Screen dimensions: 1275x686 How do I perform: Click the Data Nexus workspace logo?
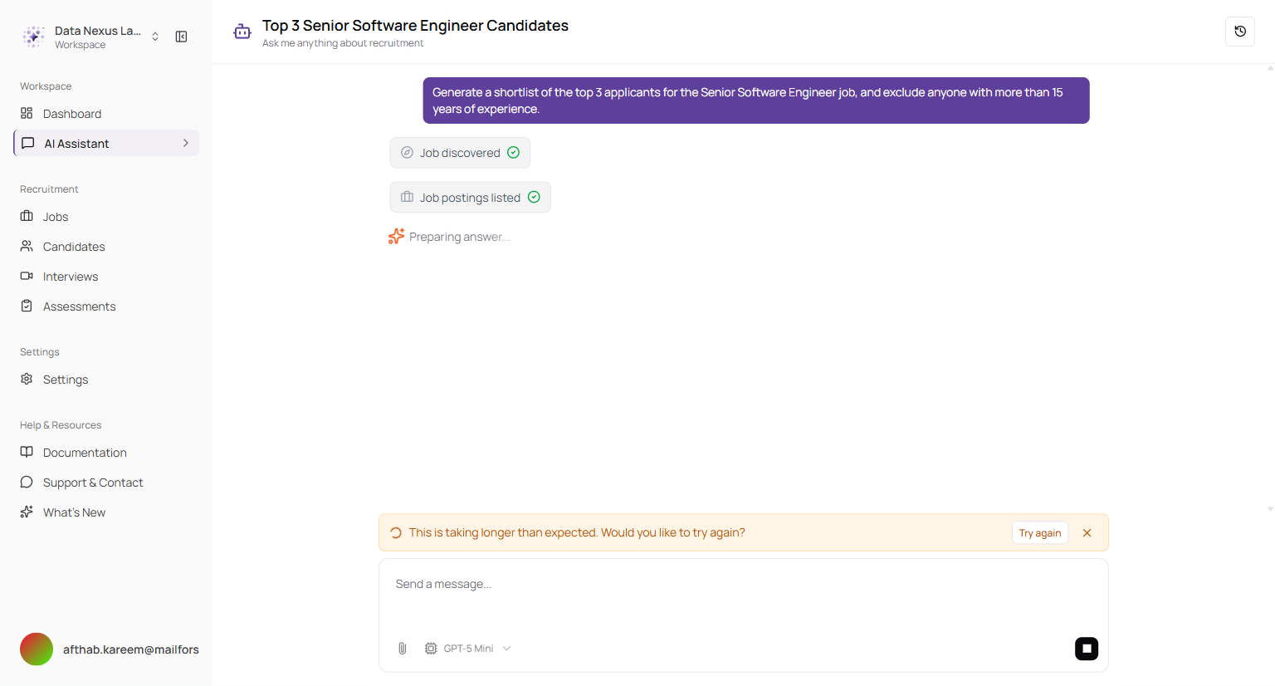point(33,37)
